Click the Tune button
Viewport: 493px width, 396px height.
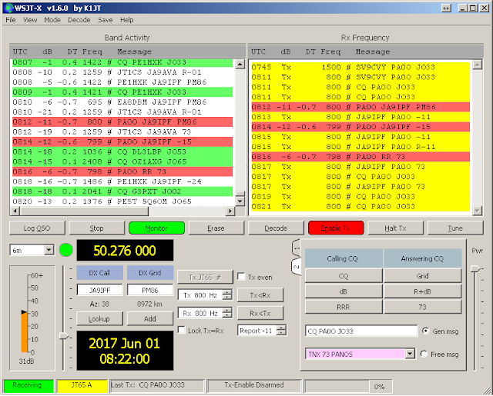[x=455, y=228]
